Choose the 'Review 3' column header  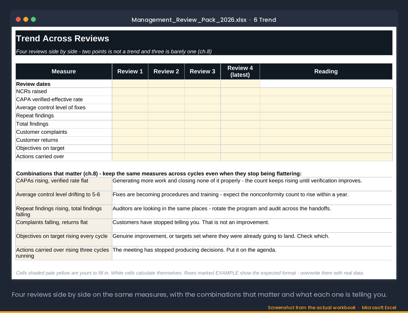click(203, 72)
